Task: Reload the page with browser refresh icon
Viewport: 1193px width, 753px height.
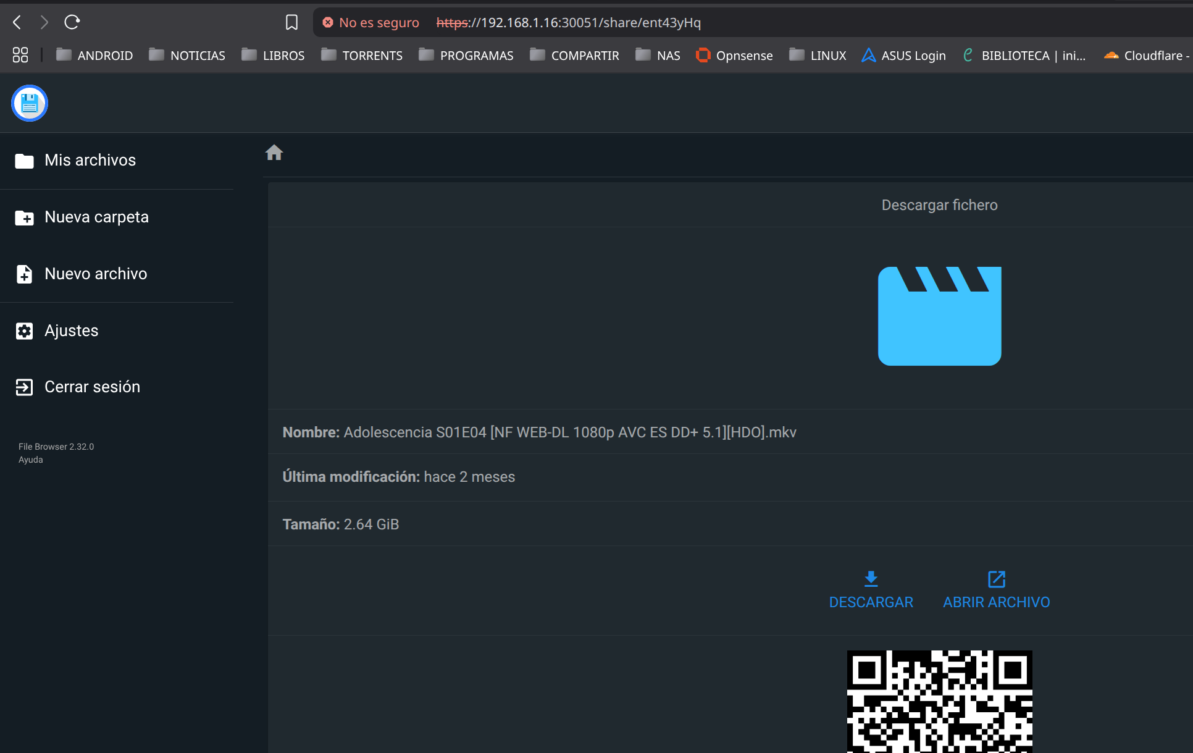Action: 72,22
